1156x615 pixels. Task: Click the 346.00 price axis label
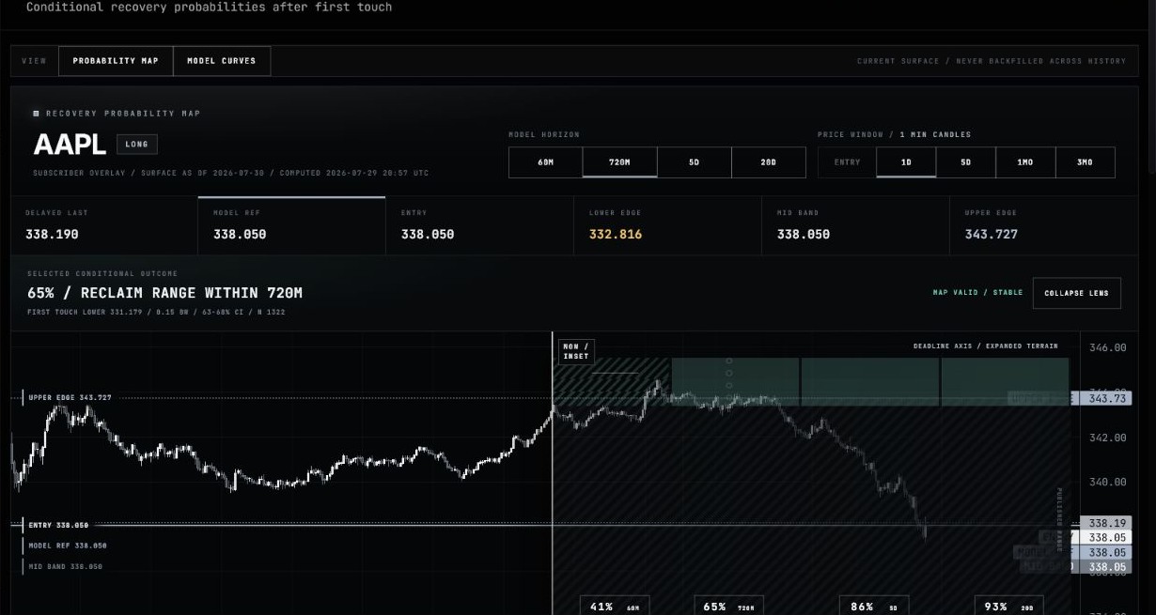(1107, 347)
